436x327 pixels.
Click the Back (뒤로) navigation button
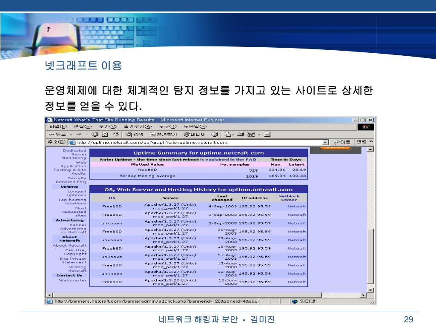pyautogui.click(x=57, y=134)
